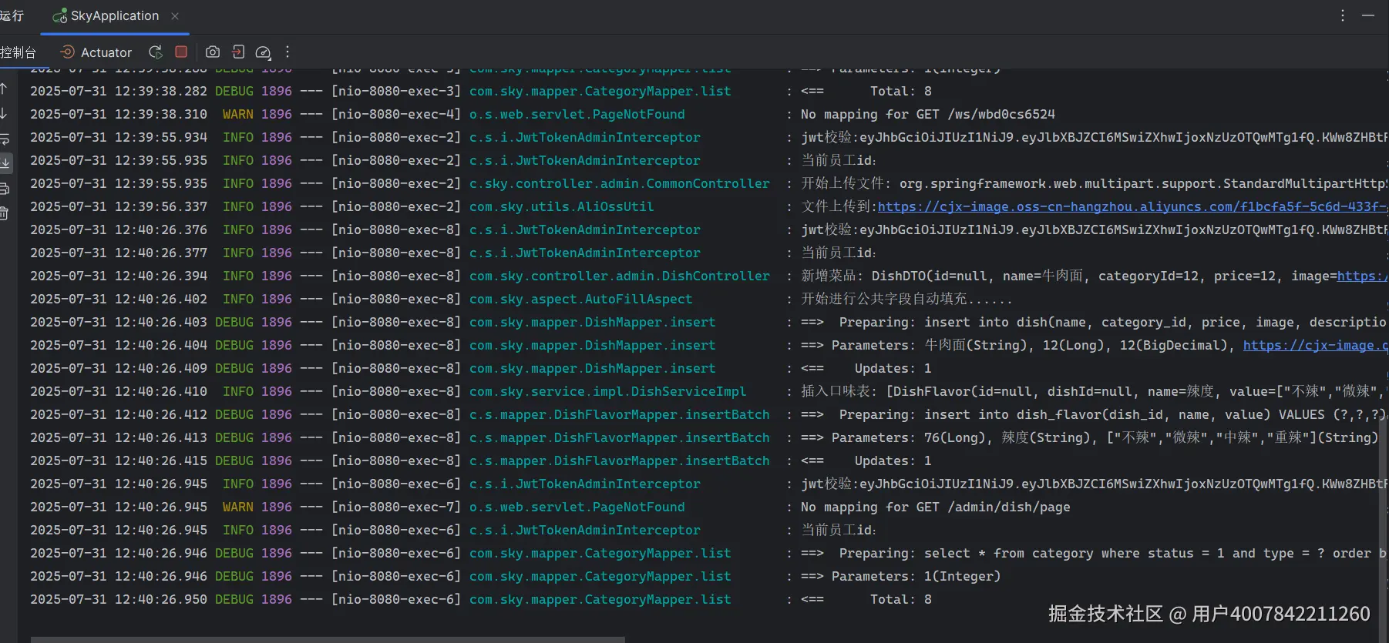Stop the running SkyApplication process
The width and height of the screenshot is (1389, 643).
pos(181,52)
